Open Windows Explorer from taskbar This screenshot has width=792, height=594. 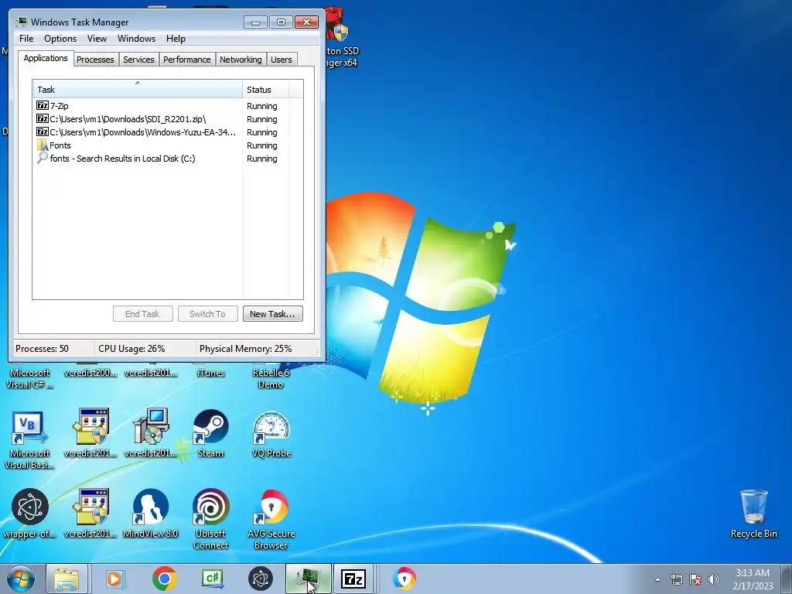[67, 579]
